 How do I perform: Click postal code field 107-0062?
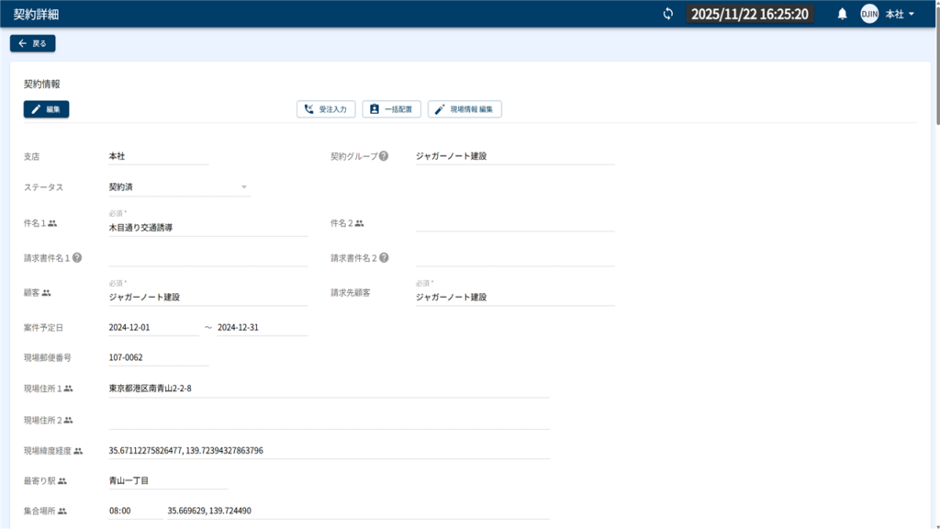pos(159,357)
